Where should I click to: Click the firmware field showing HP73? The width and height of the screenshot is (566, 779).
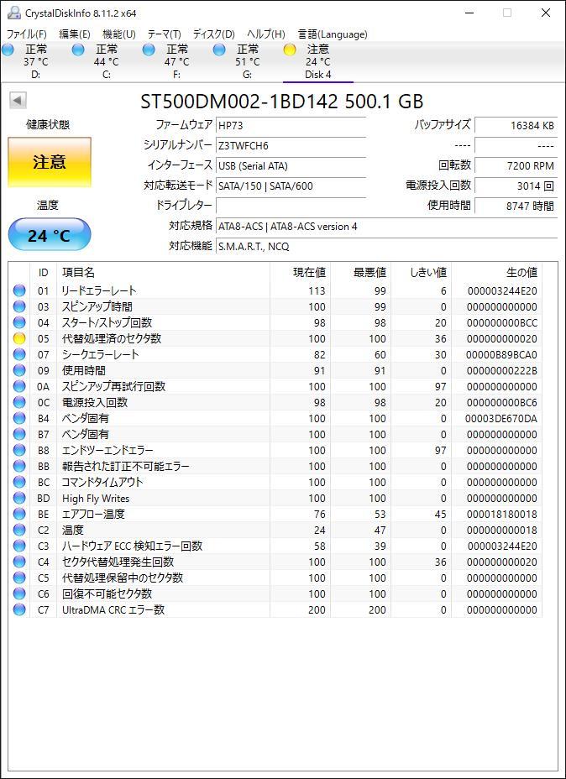click(291, 125)
